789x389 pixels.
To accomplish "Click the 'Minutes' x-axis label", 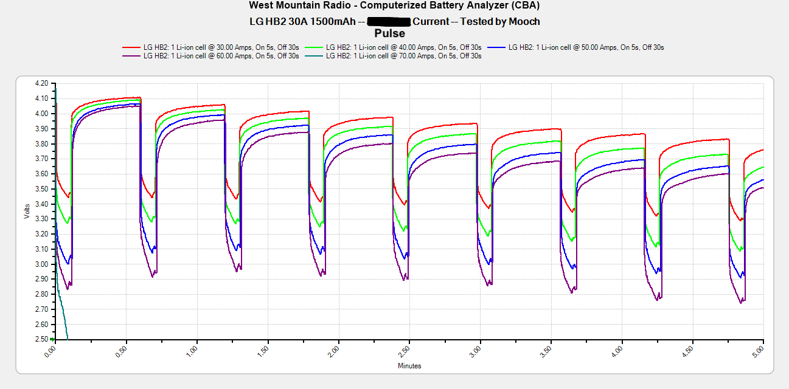I will click(x=409, y=366).
